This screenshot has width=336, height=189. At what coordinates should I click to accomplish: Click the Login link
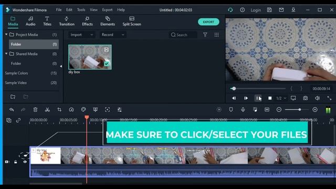click(256, 10)
